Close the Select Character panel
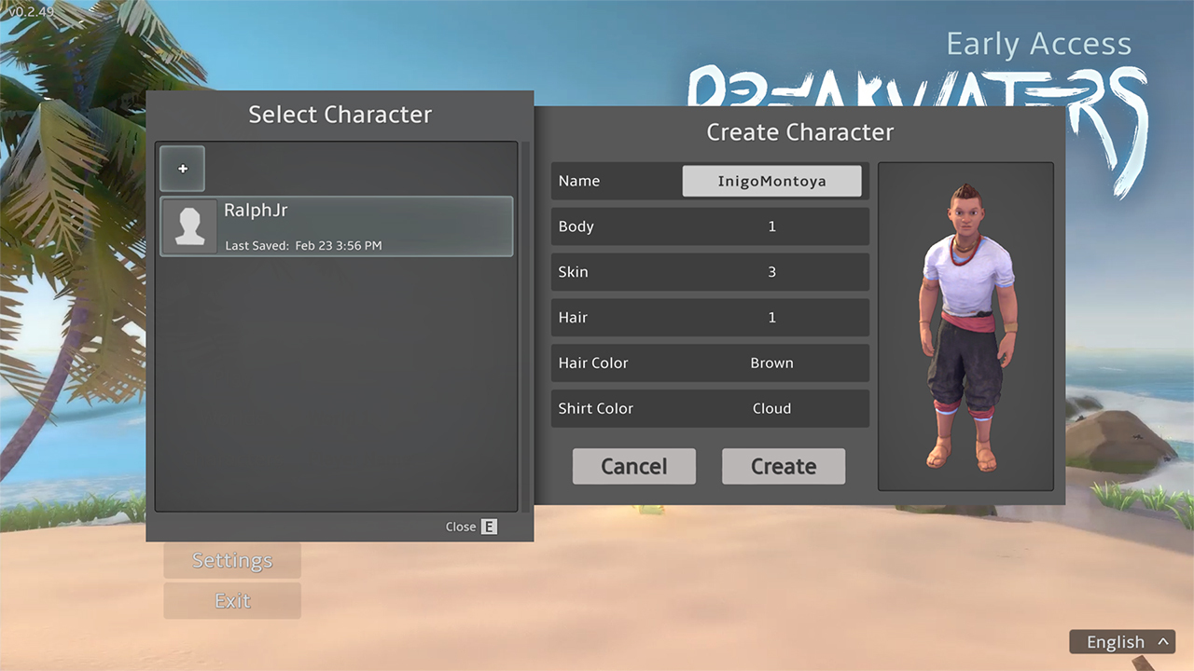Image resolution: width=1194 pixels, height=671 pixels. coord(471,527)
